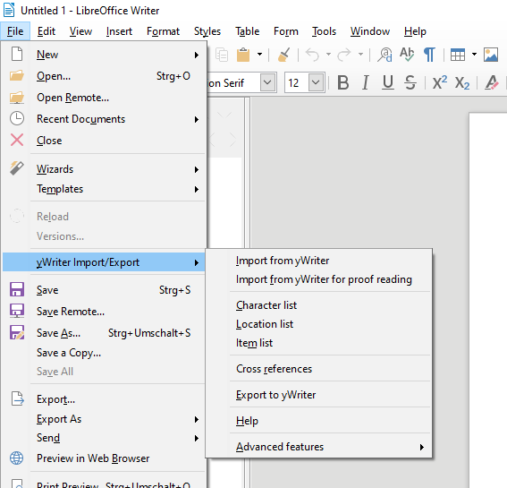Open the Window menu
507x488 pixels.
click(x=370, y=31)
